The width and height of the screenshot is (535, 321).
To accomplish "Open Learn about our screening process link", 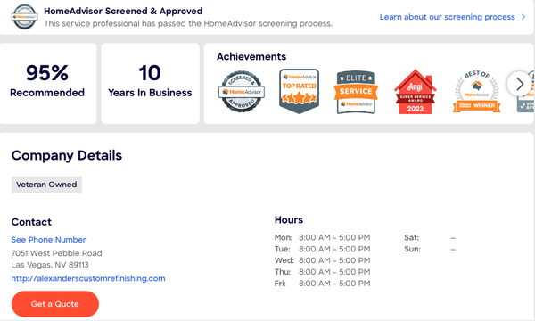I will pos(447,17).
